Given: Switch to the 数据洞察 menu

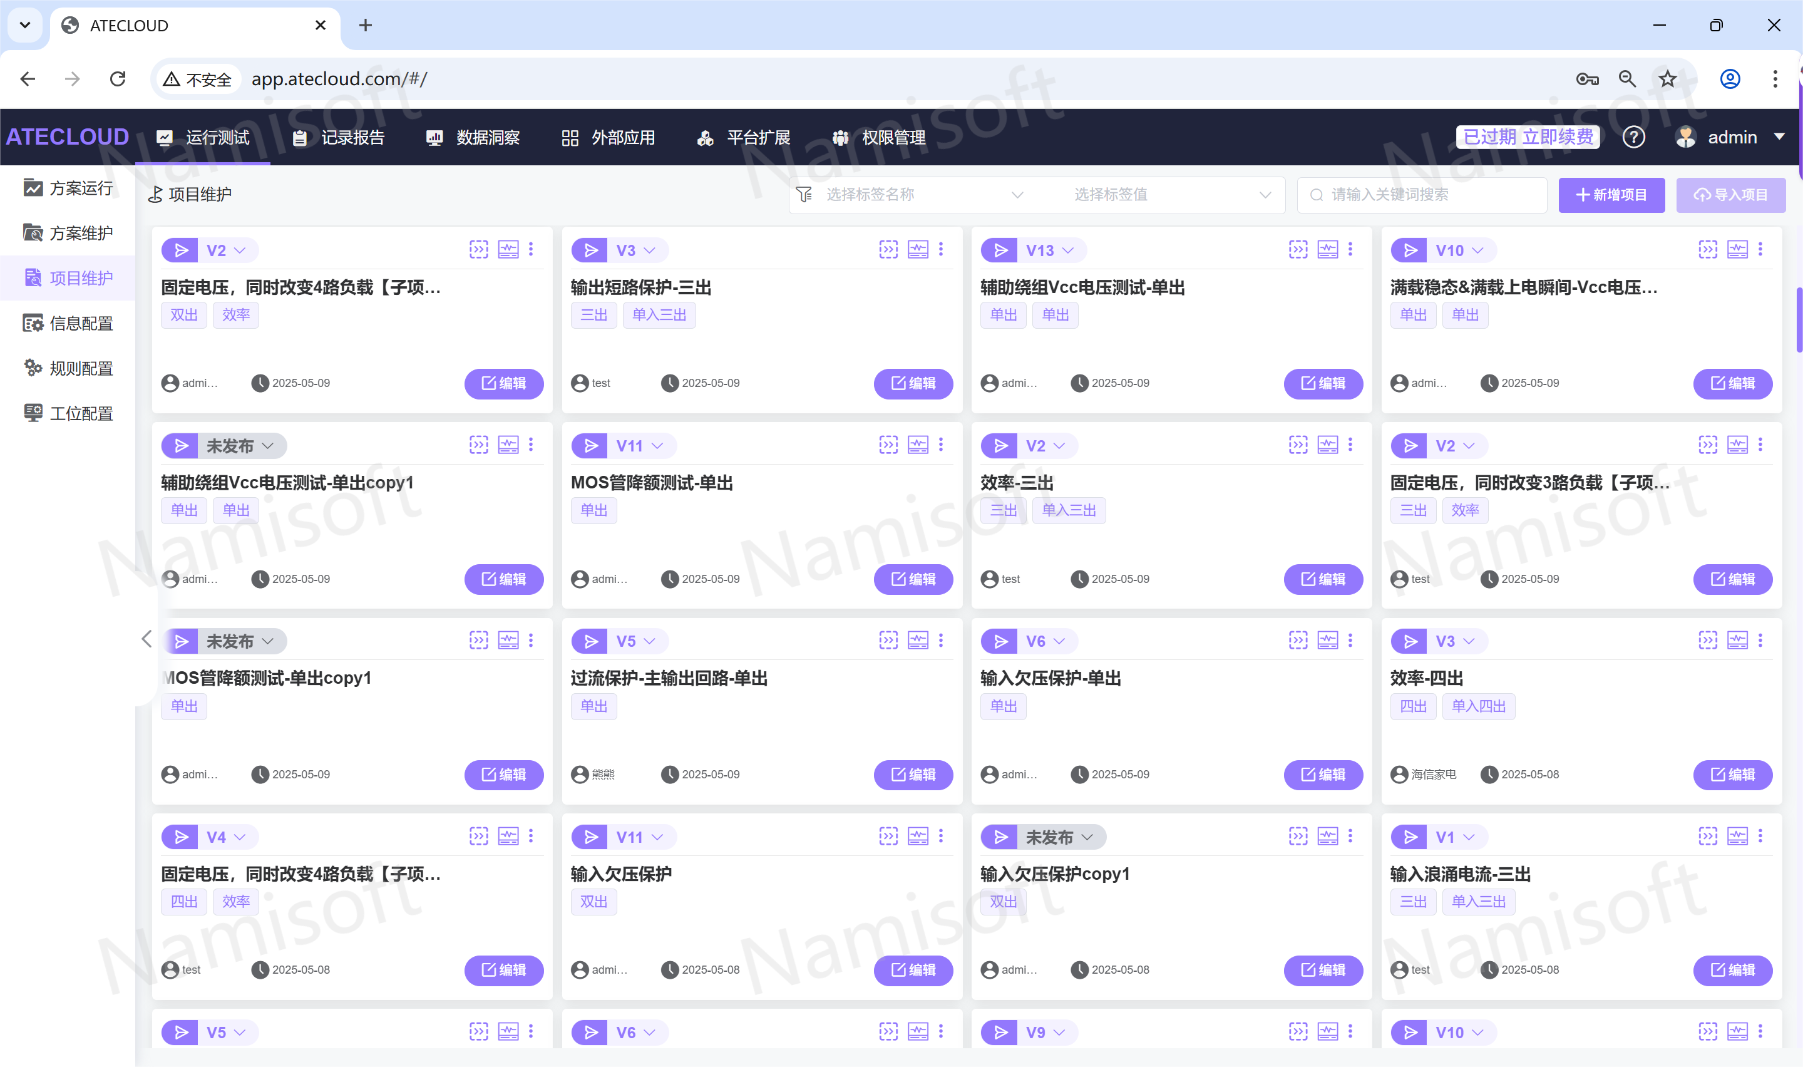Looking at the screenshot, I should pos(473,137).
